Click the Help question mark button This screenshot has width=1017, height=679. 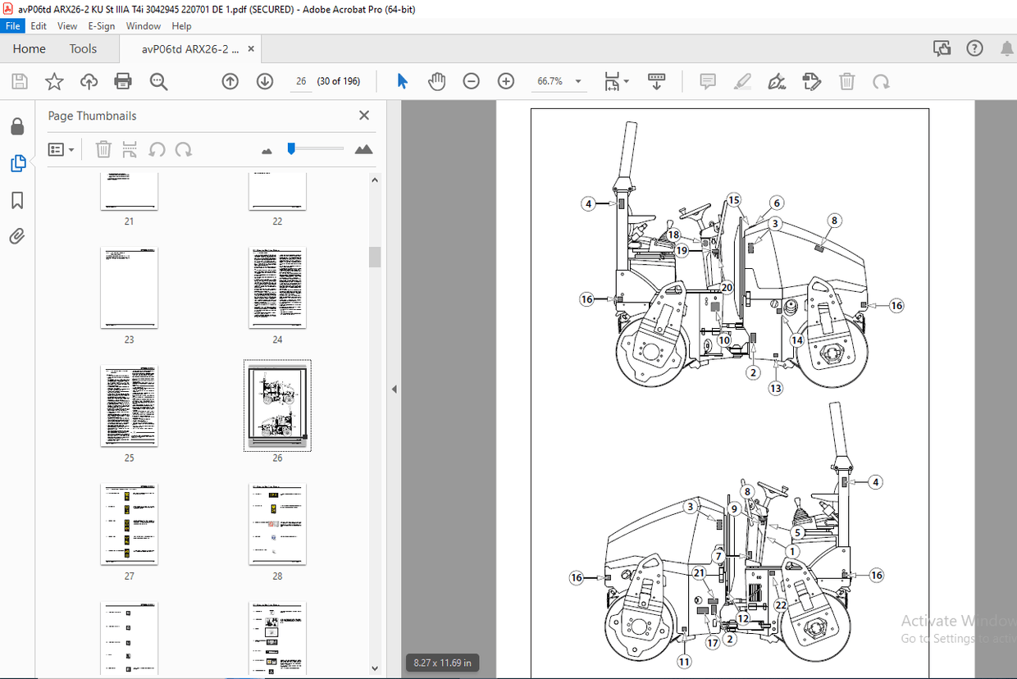(x=974, y=48)
